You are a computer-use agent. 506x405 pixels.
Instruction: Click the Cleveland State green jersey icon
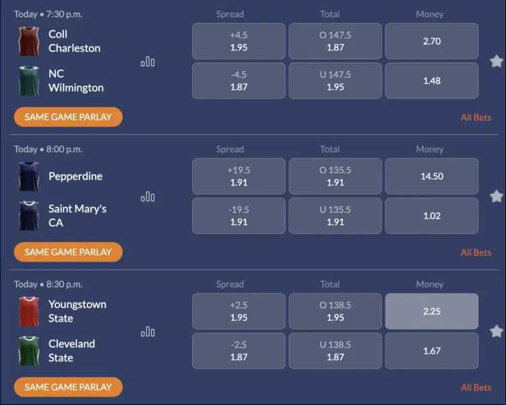29,351
